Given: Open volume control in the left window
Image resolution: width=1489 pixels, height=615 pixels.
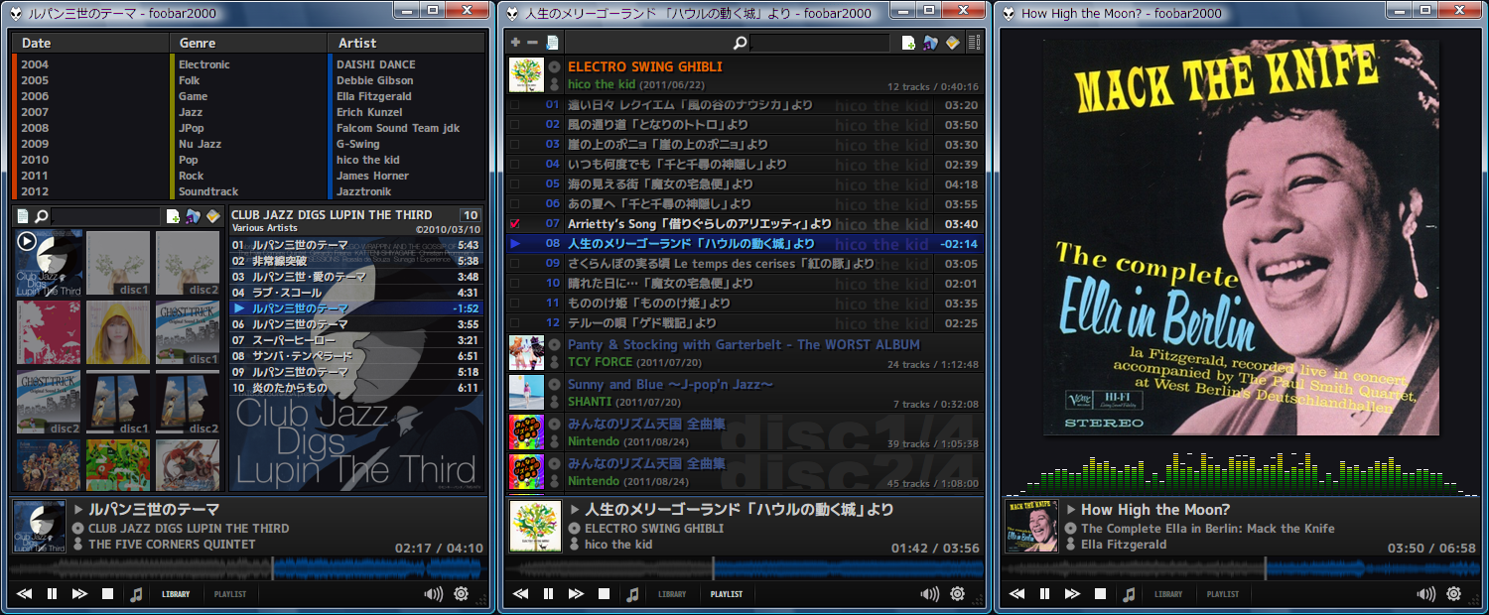Looking at the screenshot, I should pyautogui.click(x=433, y=594).
